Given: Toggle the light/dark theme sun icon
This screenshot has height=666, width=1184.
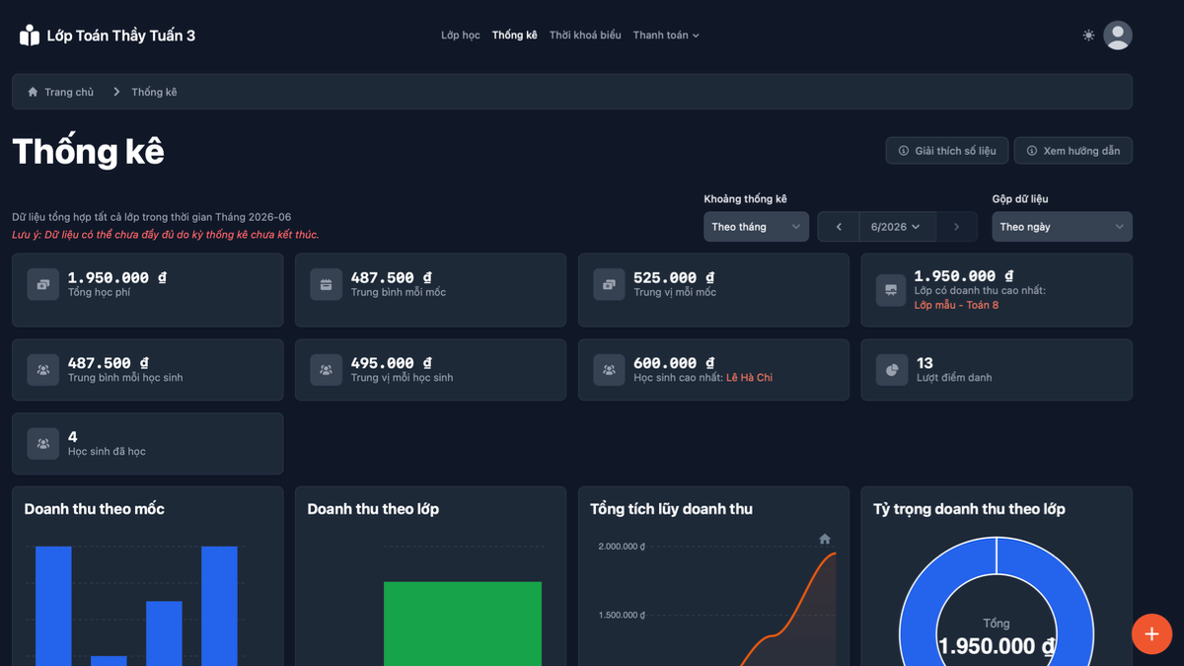Looking at the screenshot, I should click(x=1088, y=36).
